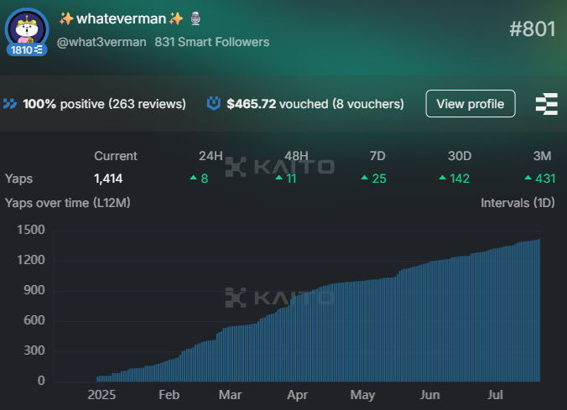Click the 3M column header
The height and width of the screenshot is (410, 567).
(542, 156)
